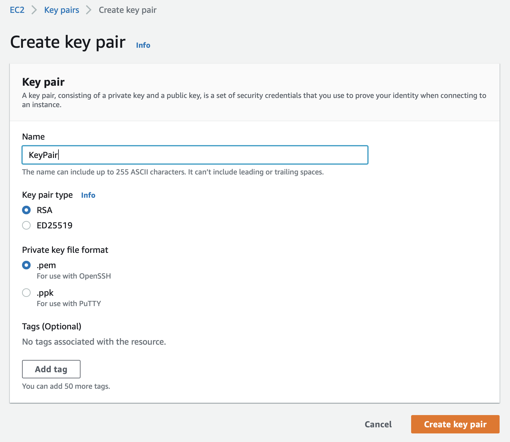
Task: Add a tag to the resource
Action: [51, 369]
